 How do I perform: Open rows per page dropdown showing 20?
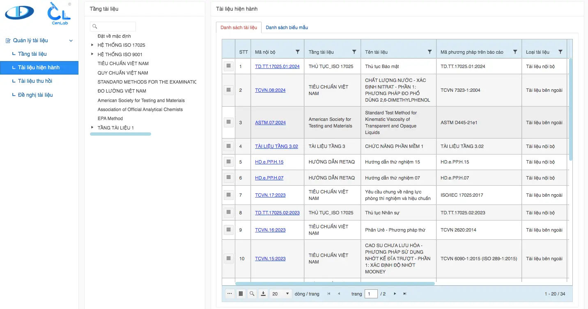pyautogui.click(x=281, y=294)
